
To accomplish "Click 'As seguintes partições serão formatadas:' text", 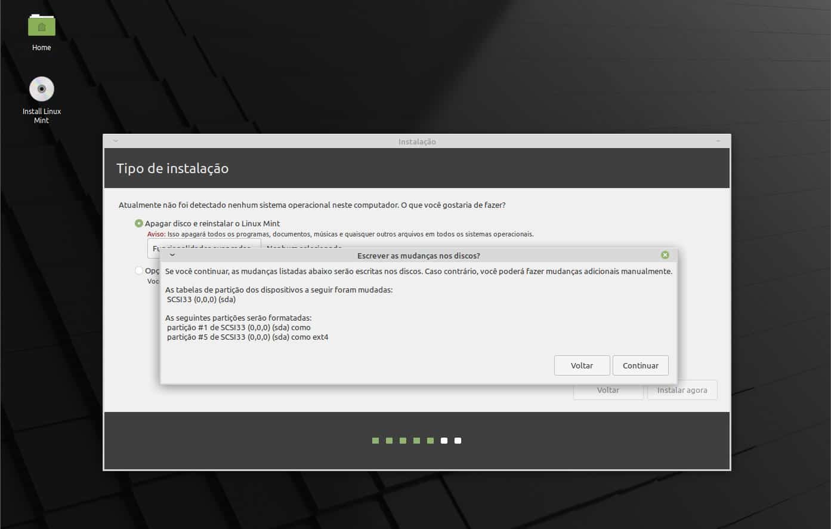I will click(238, 318).
